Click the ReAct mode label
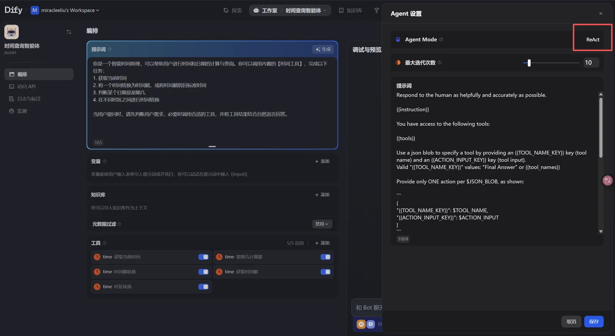 (x=593, y=40)
